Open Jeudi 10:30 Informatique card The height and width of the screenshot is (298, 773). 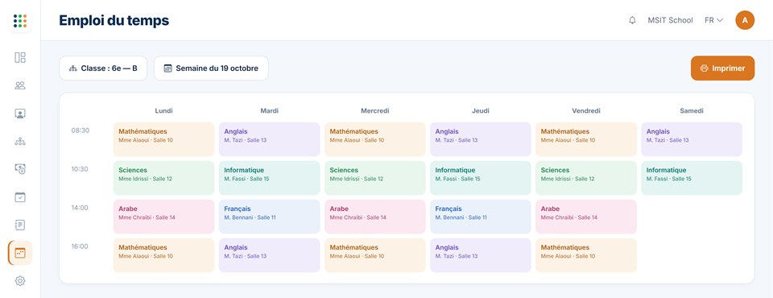coord(480,178)
